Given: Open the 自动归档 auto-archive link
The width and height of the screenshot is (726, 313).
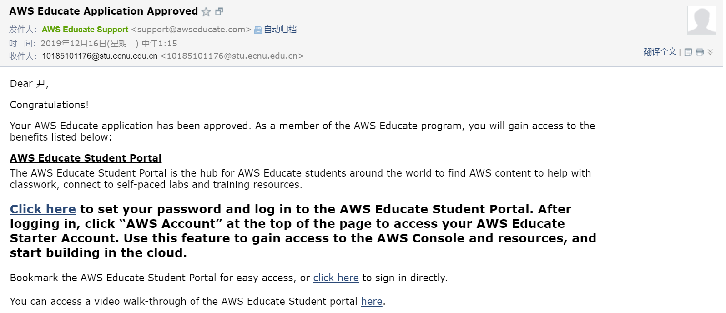Looking at the screenshot, I should tap(280, 30).
